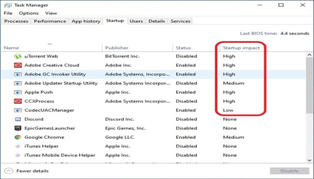Screen dimensions: 314x179
Task: Select the µTorrent Web row name
Action: [x=41, y=56]
